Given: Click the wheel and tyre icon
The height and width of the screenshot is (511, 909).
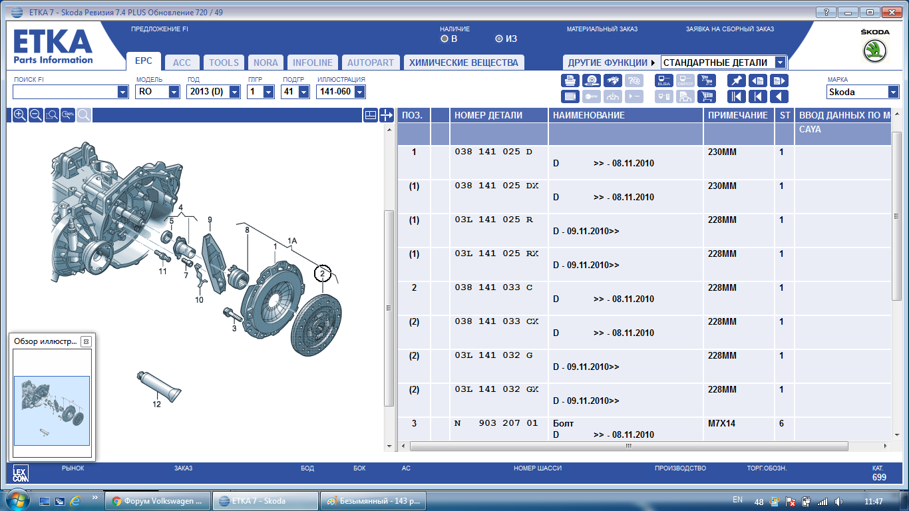Looking at the screenshot, I should pos(592,81).
